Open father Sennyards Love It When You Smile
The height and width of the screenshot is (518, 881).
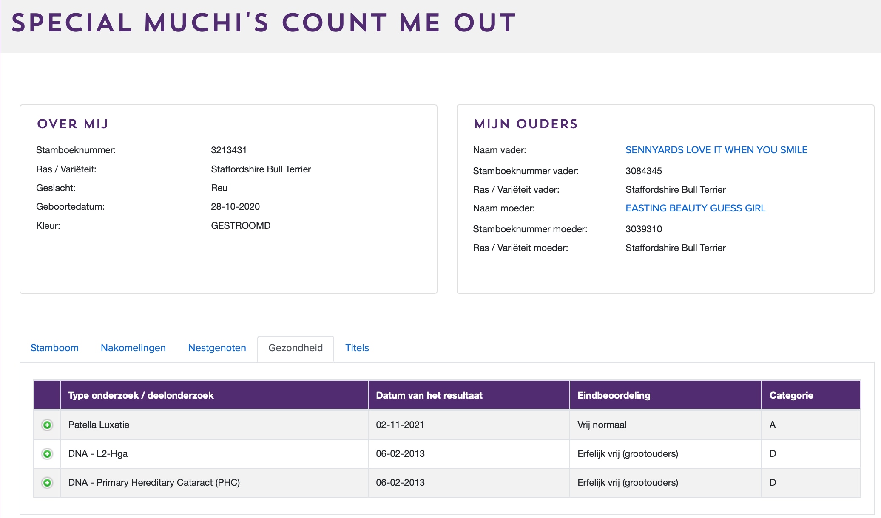[716, 150]
